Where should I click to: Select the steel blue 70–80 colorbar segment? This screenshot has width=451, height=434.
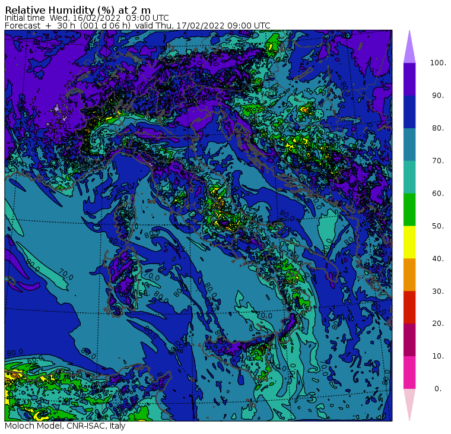(409, 144)
